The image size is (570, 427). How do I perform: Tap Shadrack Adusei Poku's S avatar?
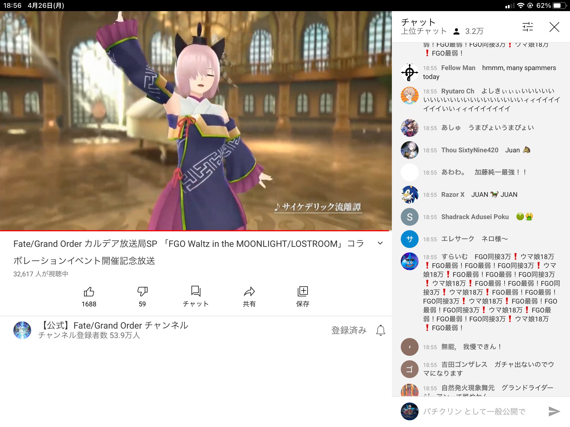click(x=409, y=217)
